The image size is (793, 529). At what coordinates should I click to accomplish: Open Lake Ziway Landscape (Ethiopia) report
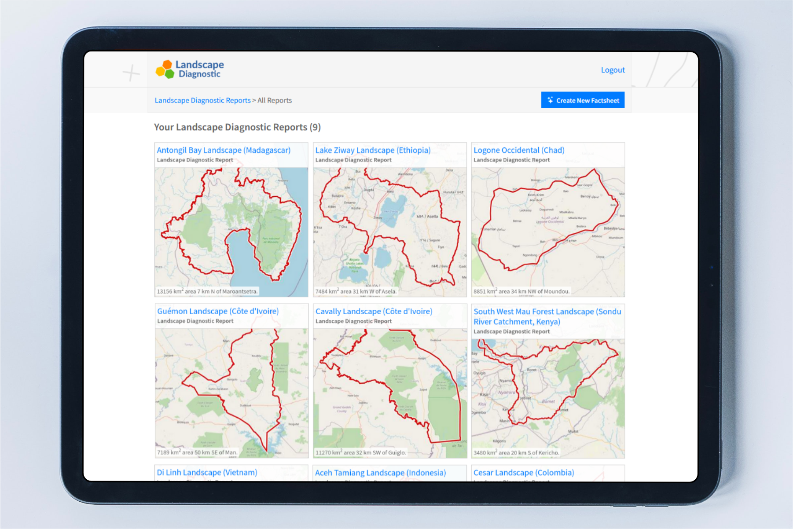click(373, 150)
